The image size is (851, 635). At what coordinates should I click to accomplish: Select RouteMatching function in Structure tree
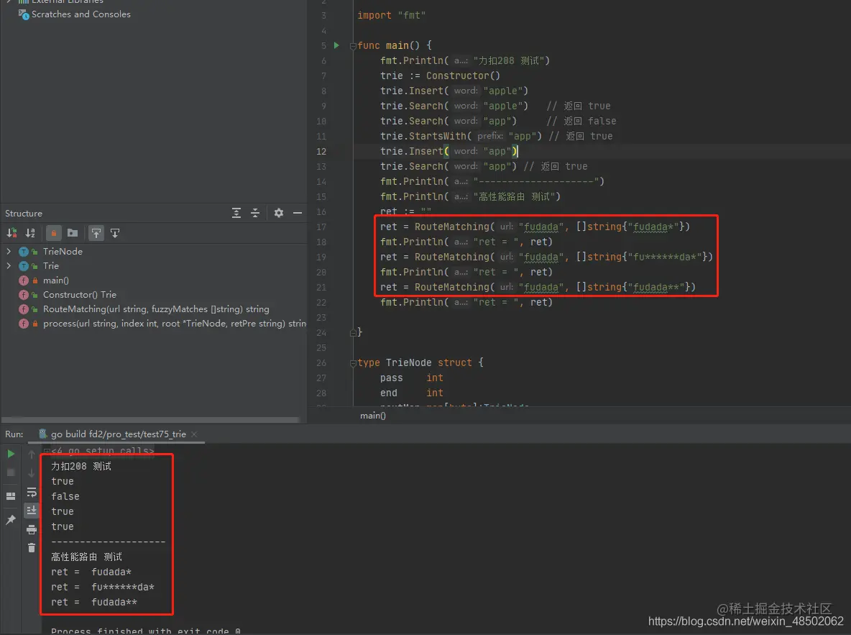(156, 309)
